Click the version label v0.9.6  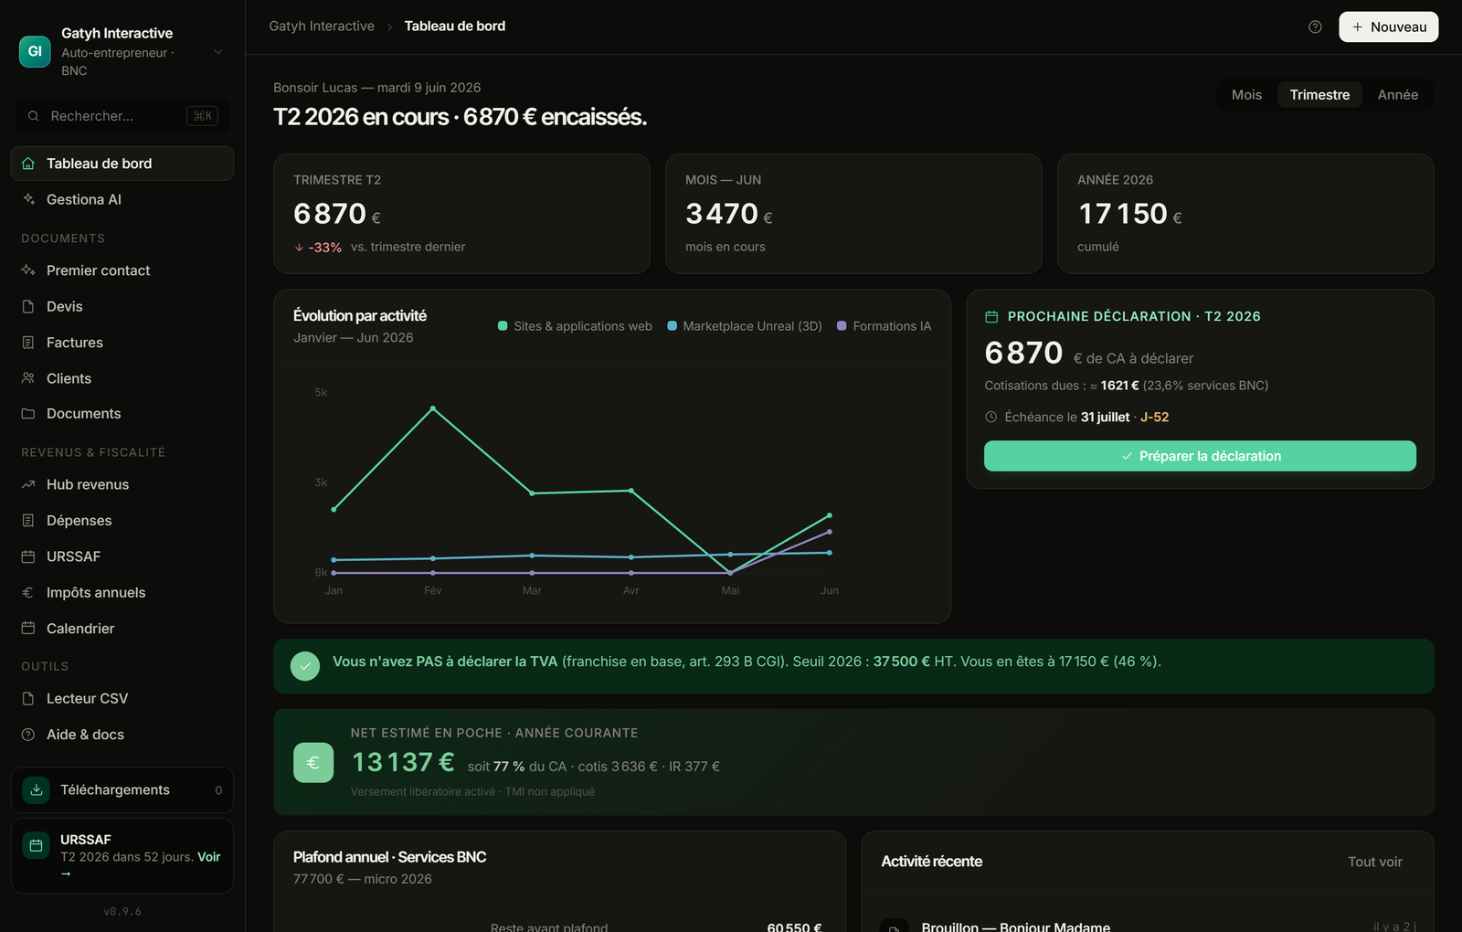122,912
